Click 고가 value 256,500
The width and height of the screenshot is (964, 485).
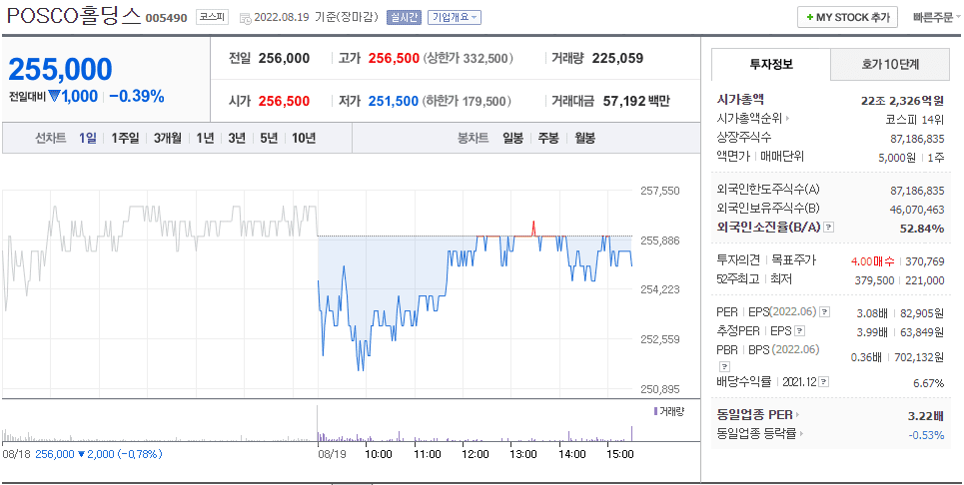click(394, 58)
